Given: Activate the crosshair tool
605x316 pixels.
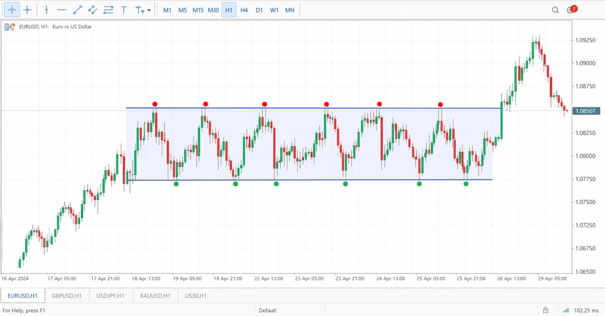Looking at the screenshot, I should pyautogui.click(x=27, y=10).
